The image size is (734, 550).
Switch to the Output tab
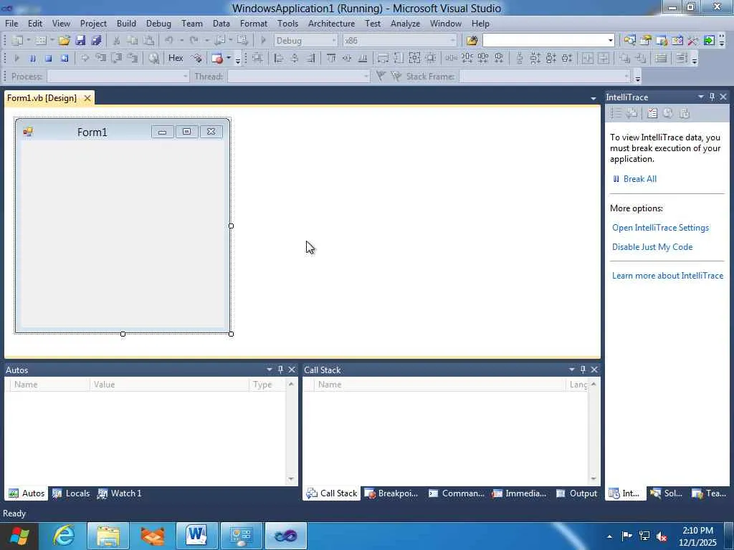point(576,493)
